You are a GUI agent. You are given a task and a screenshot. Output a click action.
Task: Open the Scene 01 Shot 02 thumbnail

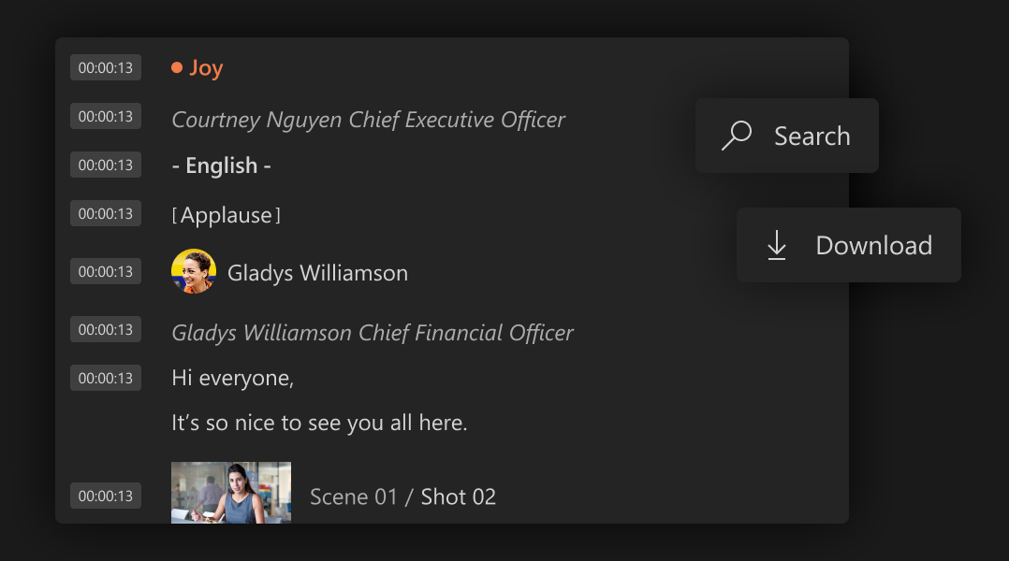click(x=231, y=493)
